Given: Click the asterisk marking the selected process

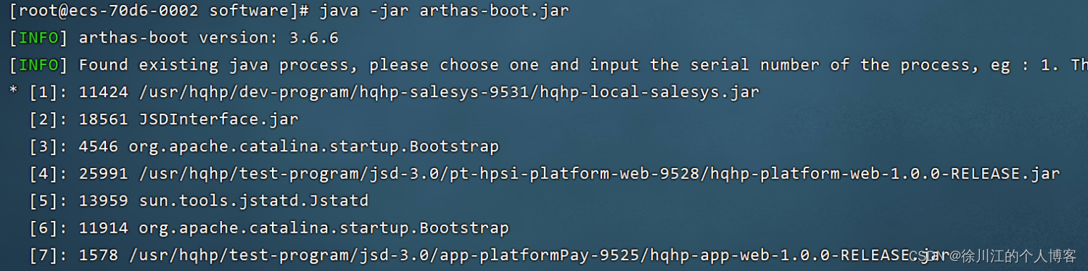Looking at the screenshot, I should pyautogui.click(x=14, y=93).
